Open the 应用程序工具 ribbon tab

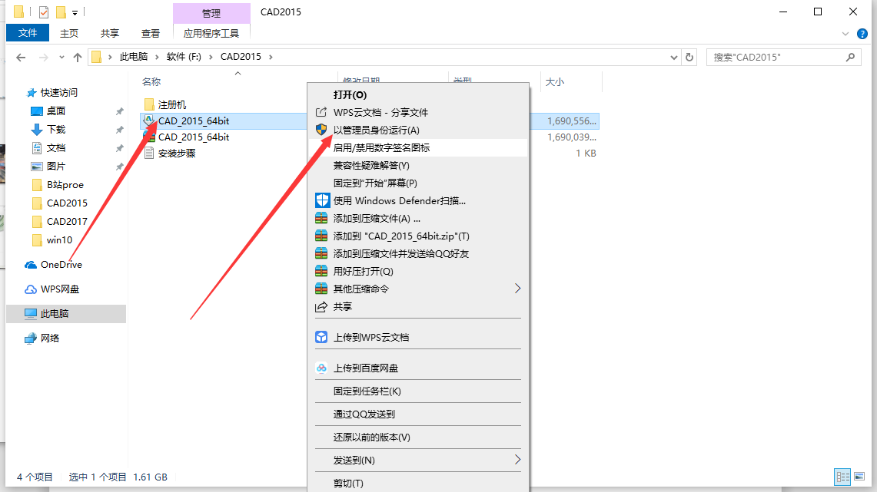tap(211, 34)
